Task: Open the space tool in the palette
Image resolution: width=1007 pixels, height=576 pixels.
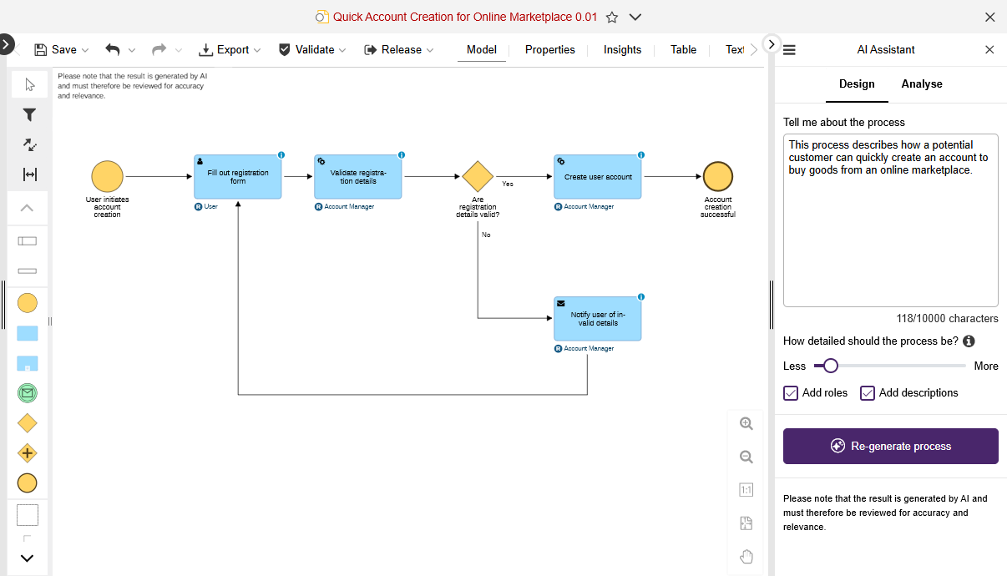Action: 28,174
